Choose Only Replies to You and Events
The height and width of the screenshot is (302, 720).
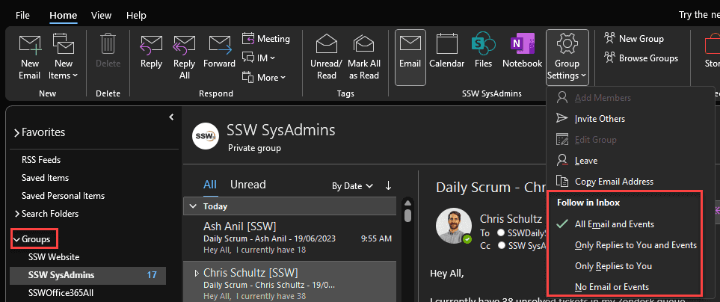636,245
